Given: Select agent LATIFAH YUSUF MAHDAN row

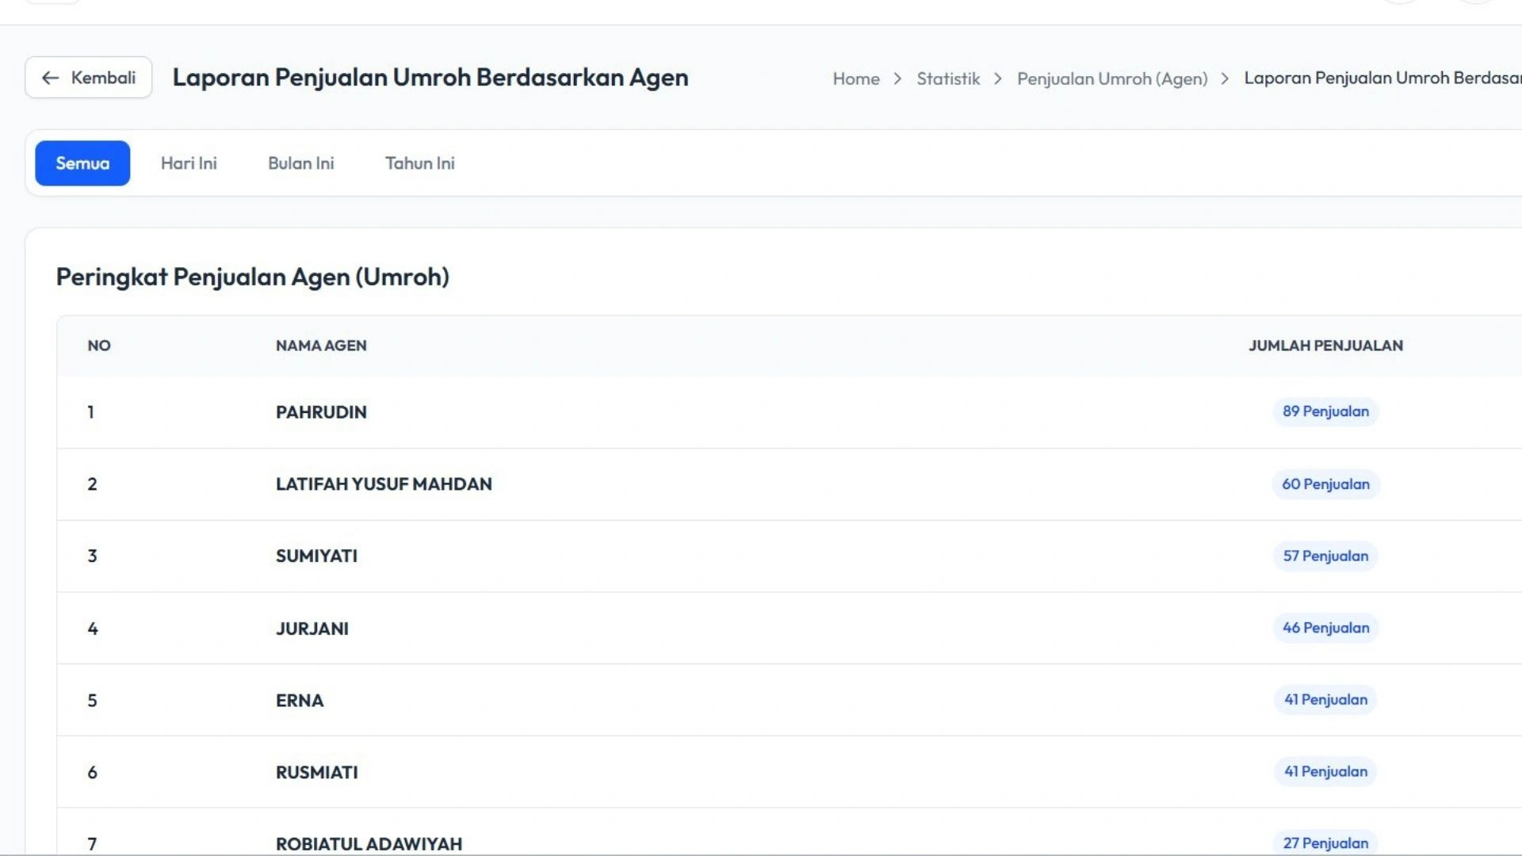Looking at the screenshot, I should pyautogui.click(x=384, y=484).
